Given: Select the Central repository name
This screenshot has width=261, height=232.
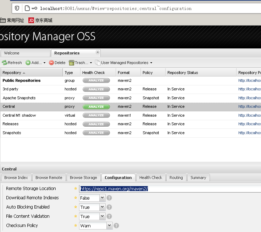Looking at the screenshot, I should [x=9, y=106].
